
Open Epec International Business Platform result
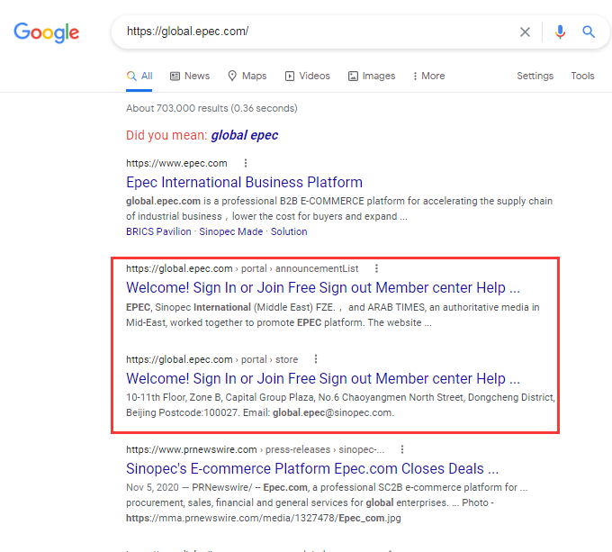coord(244,182)
